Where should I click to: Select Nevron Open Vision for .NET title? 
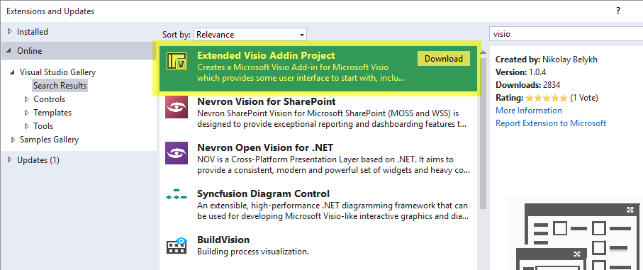tap(265, 147)
